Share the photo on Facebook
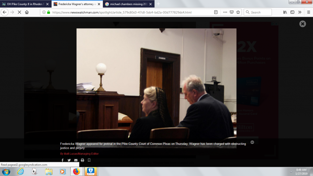The height and width of the screenshot is (176, 313). point(62,160)
